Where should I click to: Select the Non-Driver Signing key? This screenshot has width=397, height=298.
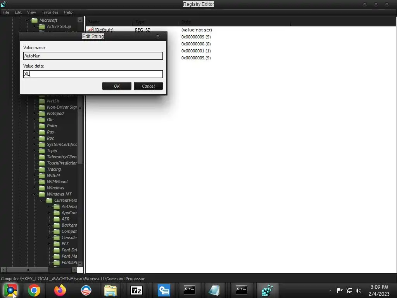pyautogui.click(x=62, y=107)
